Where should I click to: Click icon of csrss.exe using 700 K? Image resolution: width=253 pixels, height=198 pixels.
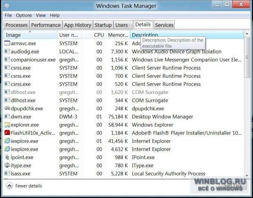(x=7, y=76)
